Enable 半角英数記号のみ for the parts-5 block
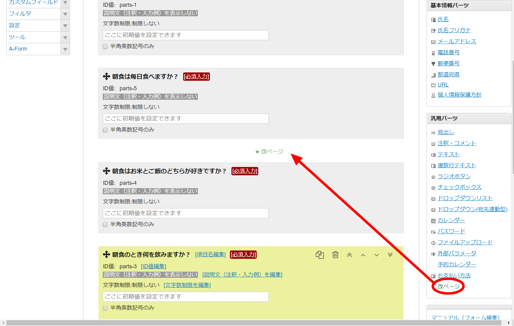Viewport: 514px width, 326px height. click(105, 130)
